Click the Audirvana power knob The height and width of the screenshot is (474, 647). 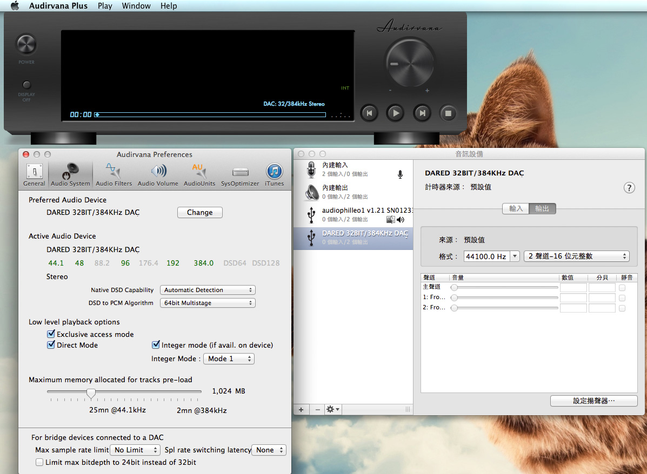[x=26, y=44]
